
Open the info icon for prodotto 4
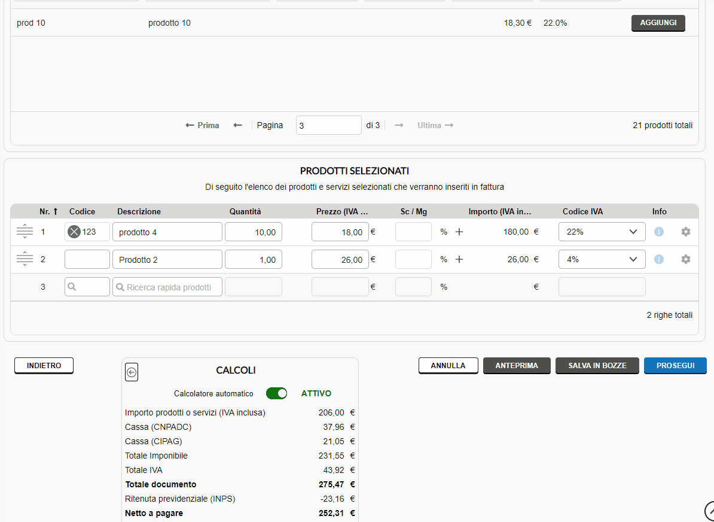click(x=658, y=232)
